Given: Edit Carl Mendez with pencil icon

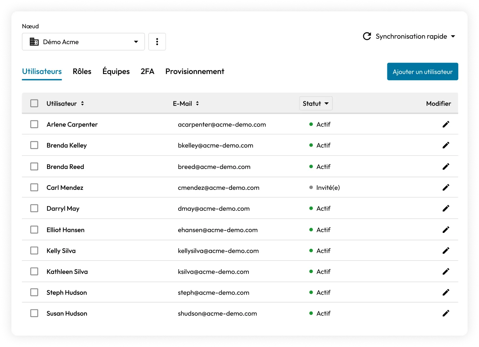Looking at the screenshot, I should [x=446, y=187].
